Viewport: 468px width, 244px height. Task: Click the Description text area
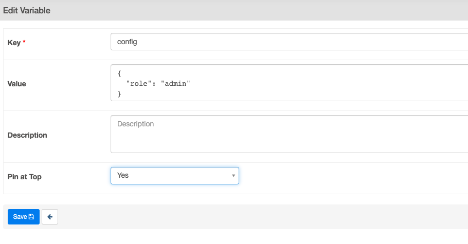click(288, 135)
